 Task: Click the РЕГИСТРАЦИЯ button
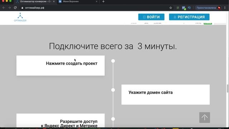pos(189,17)
